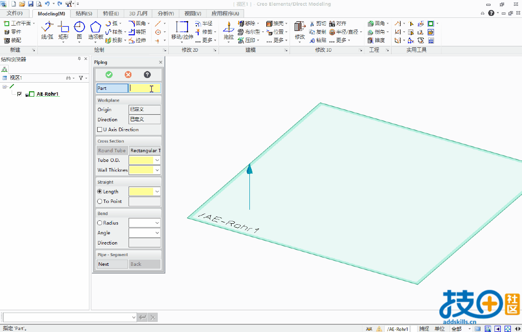Select the 线/弧 line-arc drawing tool
Image resolution: width=522 pixels, height=332 pixels.
[x=47, y=30]
